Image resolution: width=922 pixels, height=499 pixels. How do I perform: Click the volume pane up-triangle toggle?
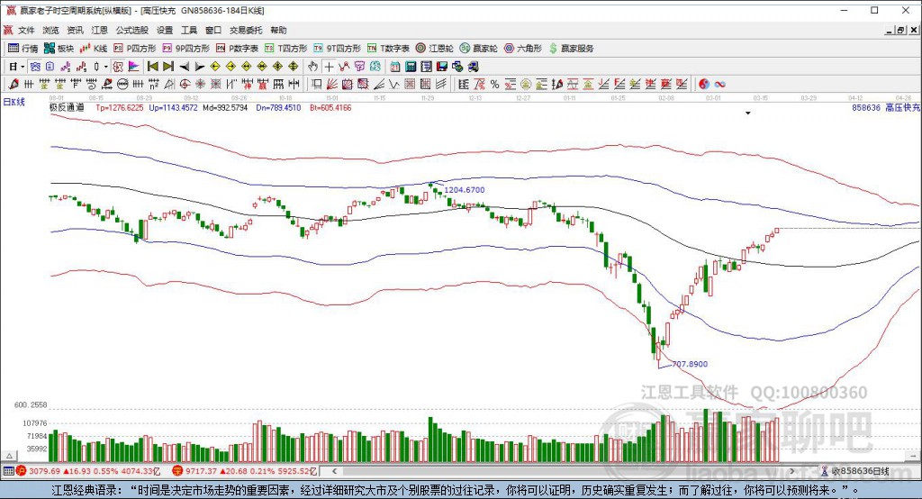9,456
